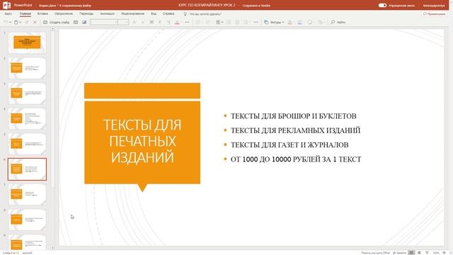Select slide 2 thumbnail
The height and width of the screenshot is (255, 453).
point(27,68)
